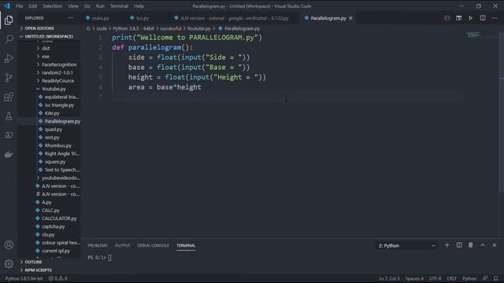Open Rhombus.py in the explorer
Image resolution: width=504 pixels, height=283 pixels.
pos(57,145)
